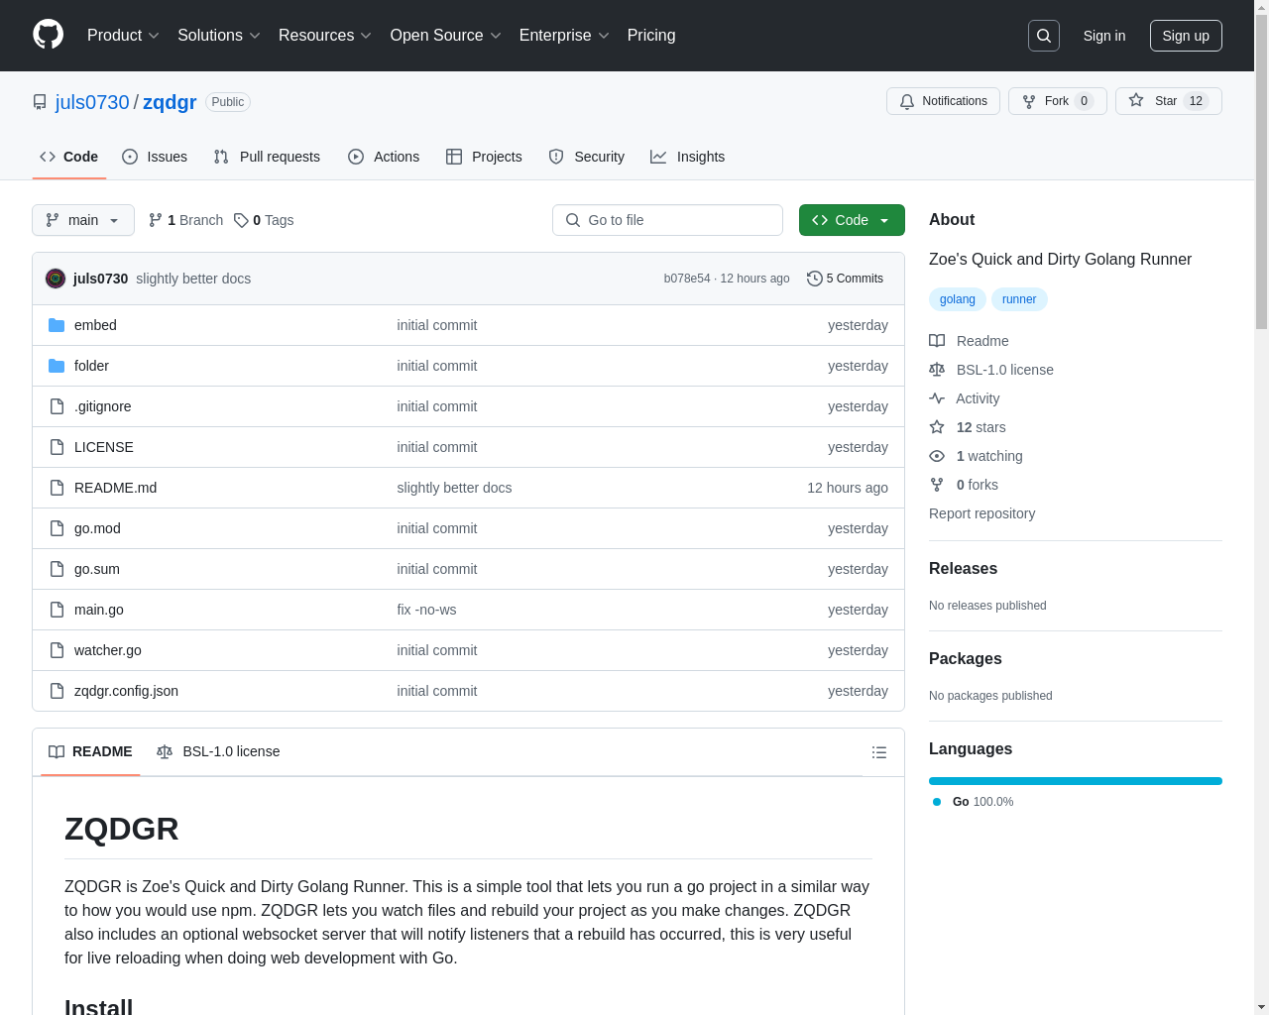Open the go.mod file
The height and width of the screenshot is (1015, 1269).
coord(97,528)
